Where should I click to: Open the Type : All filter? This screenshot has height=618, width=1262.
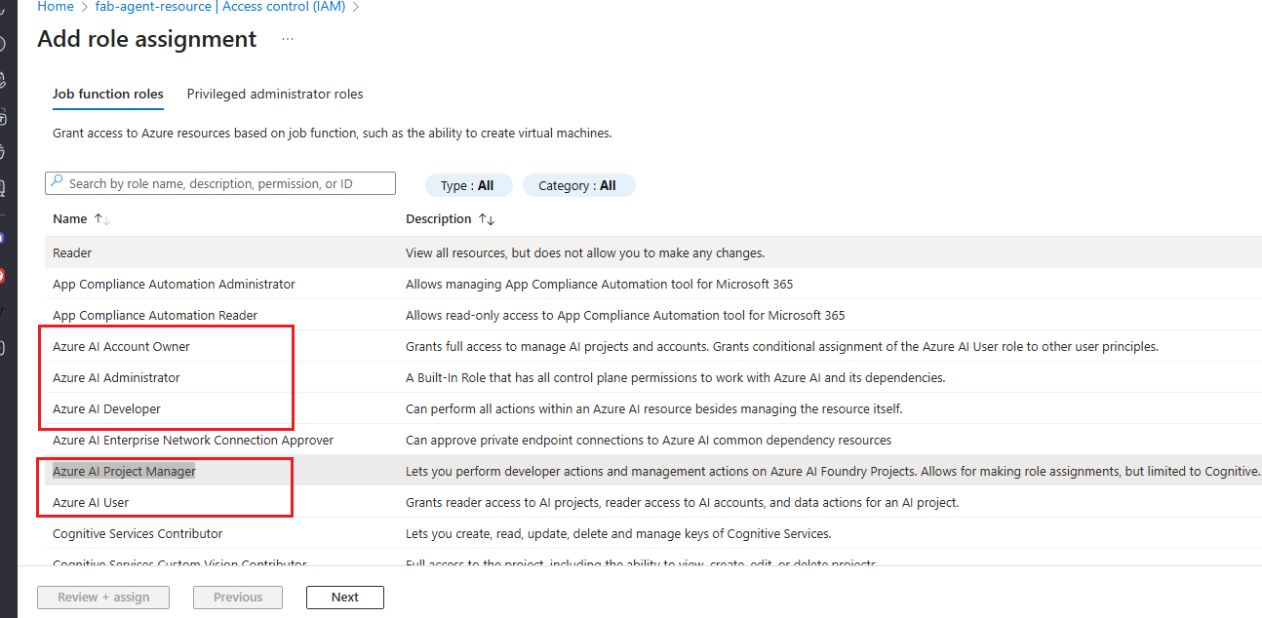467,185
